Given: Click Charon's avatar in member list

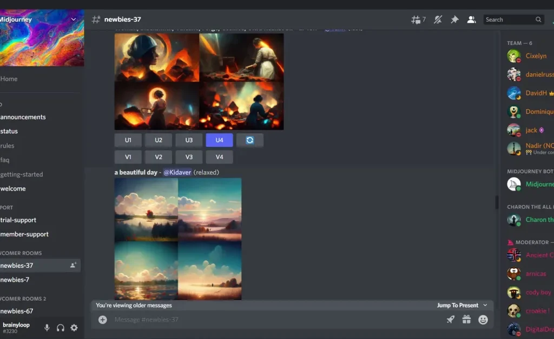Looking at the screenshot, I should point(514,220).
